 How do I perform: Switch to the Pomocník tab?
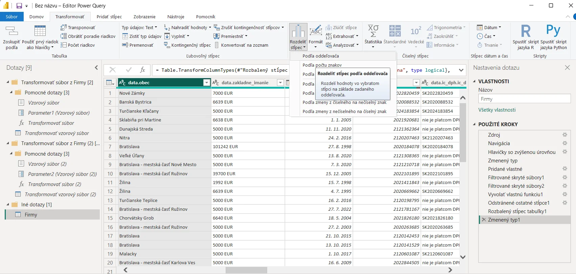pyautogui.click(x=206, y=17)
